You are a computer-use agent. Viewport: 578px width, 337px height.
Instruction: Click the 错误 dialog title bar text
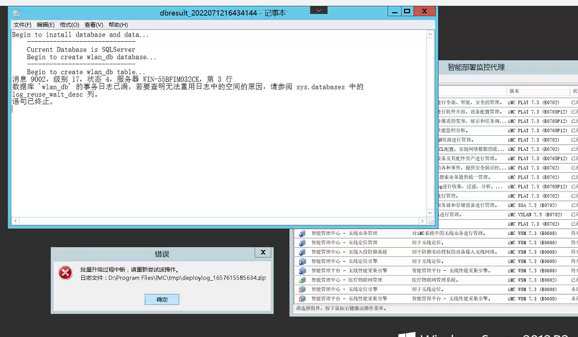click(x=162, y=254)
